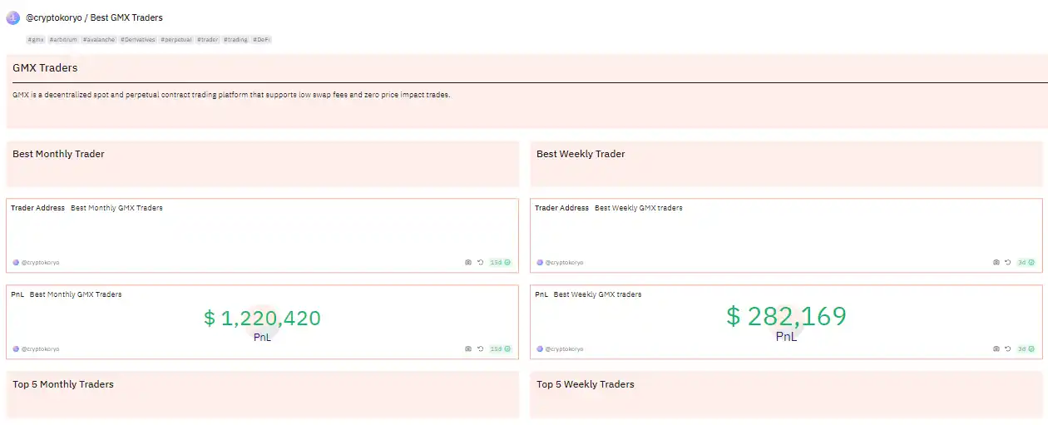Select the #avalanche tag

coord(99,40)
